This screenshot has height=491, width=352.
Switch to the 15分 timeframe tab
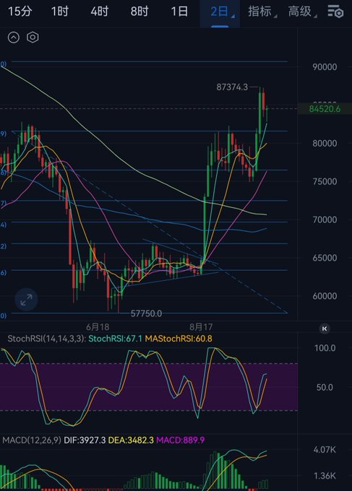click(20, 12)
